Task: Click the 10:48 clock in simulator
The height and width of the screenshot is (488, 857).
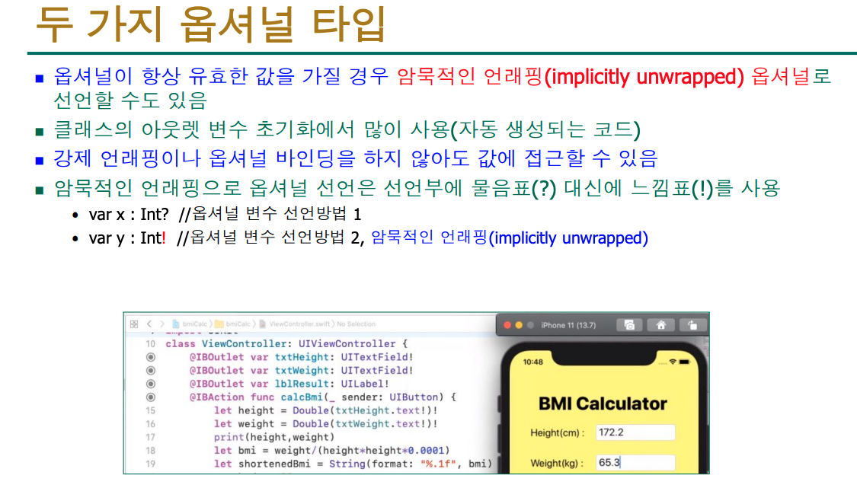Action: pyautogui.click(x=533, y=362)
